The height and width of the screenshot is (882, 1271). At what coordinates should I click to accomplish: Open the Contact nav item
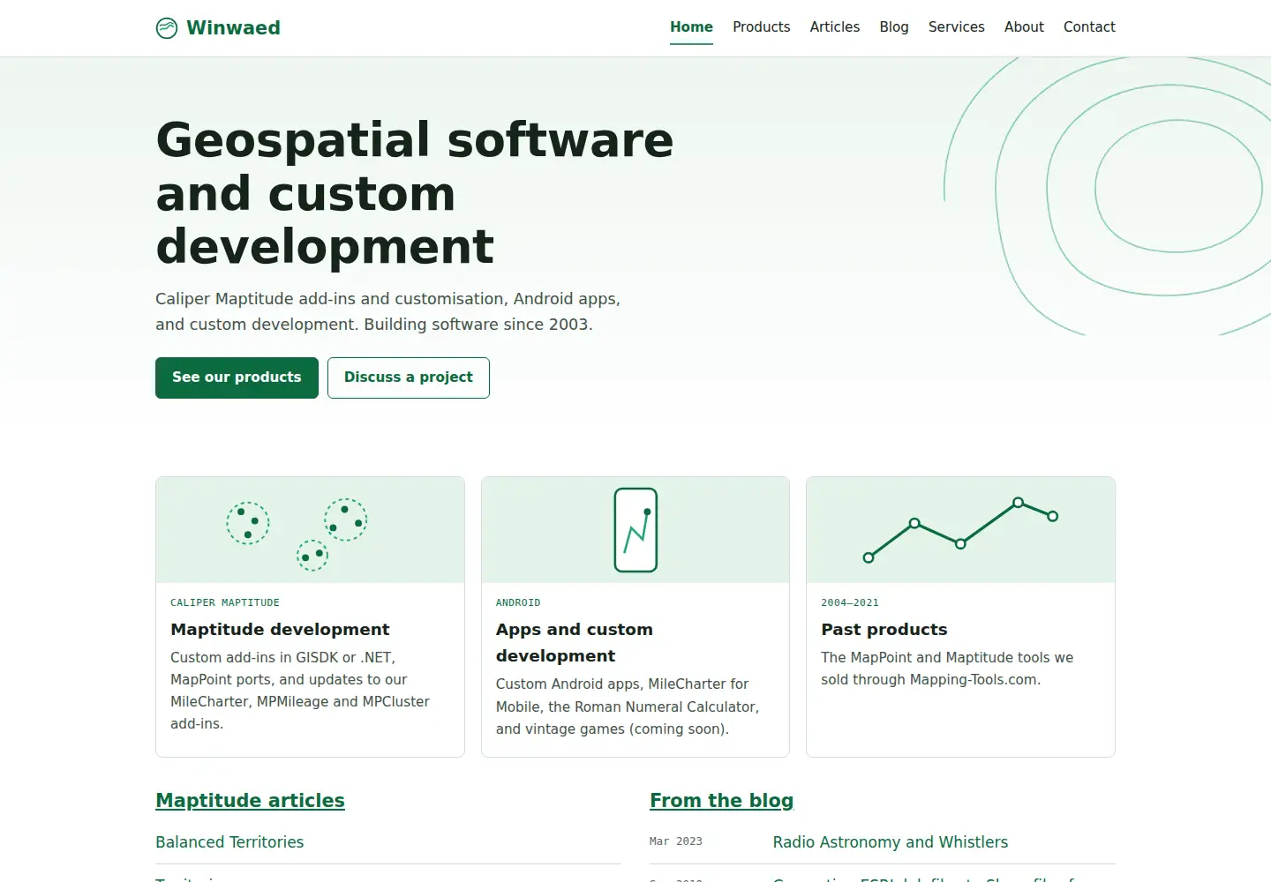pyautogui.click(x=1089, y=27)
